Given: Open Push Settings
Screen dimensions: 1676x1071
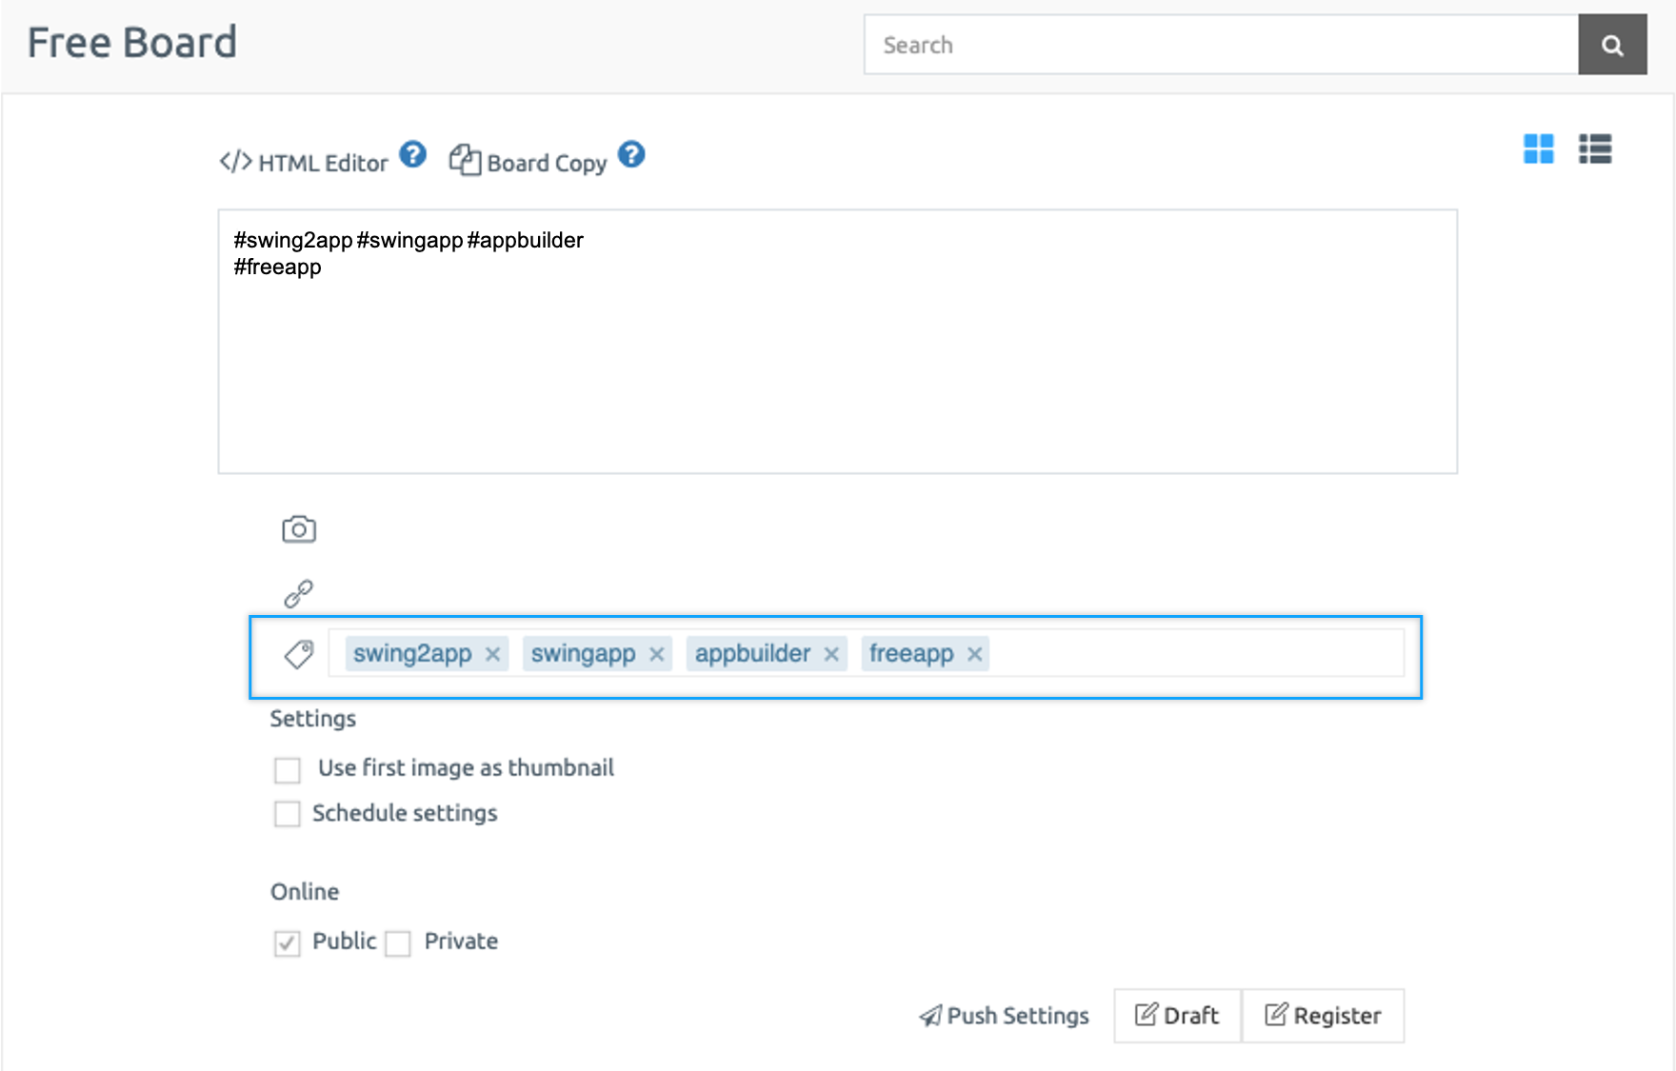Looking at the screenshot, I should click(x=1005, y=1016).
